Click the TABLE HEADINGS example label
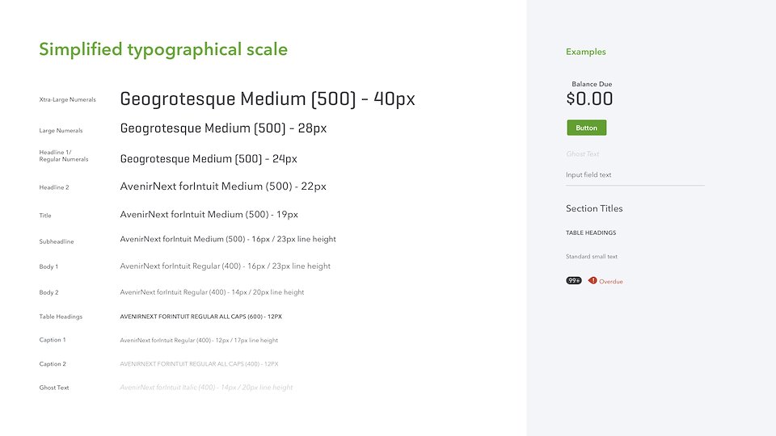The height and width of the screenshot is (436, 776). click(591, 233)
